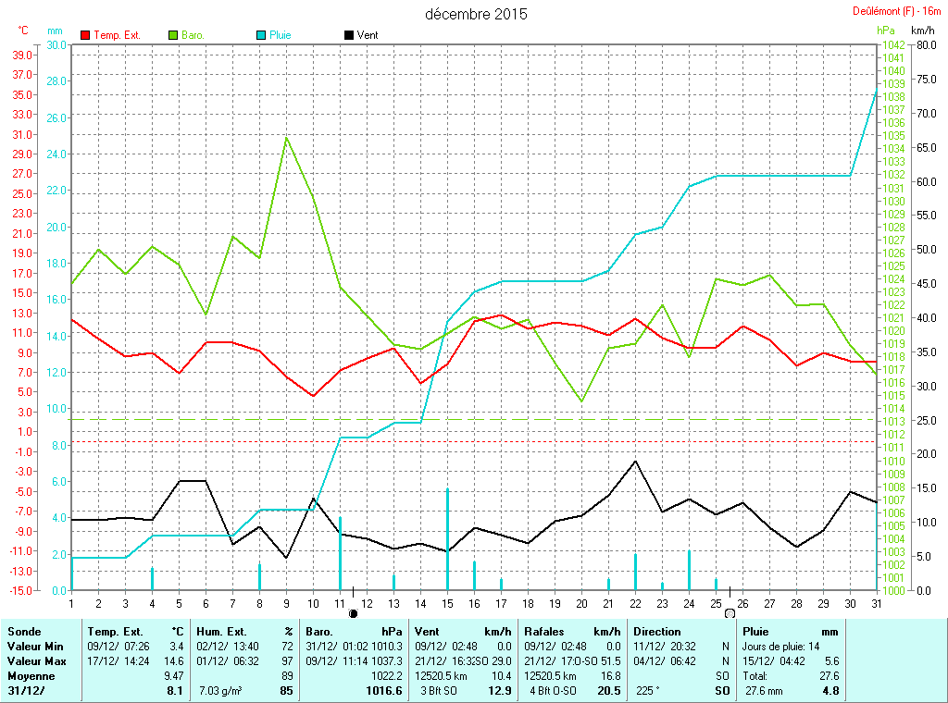Click the cyan Pluie legend swatch
The image size is (948, 703).
coord(261,35)
